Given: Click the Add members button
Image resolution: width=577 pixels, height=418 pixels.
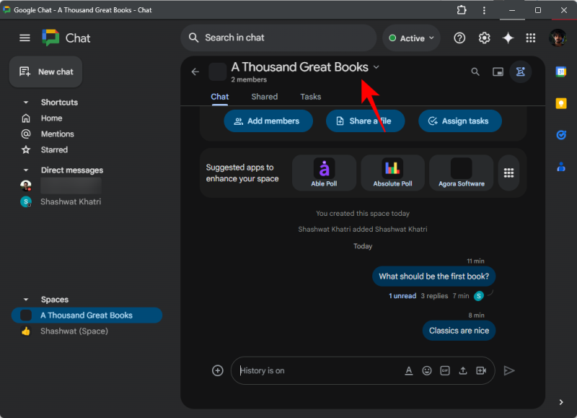Looking at the screenshot, I should 268,121.
